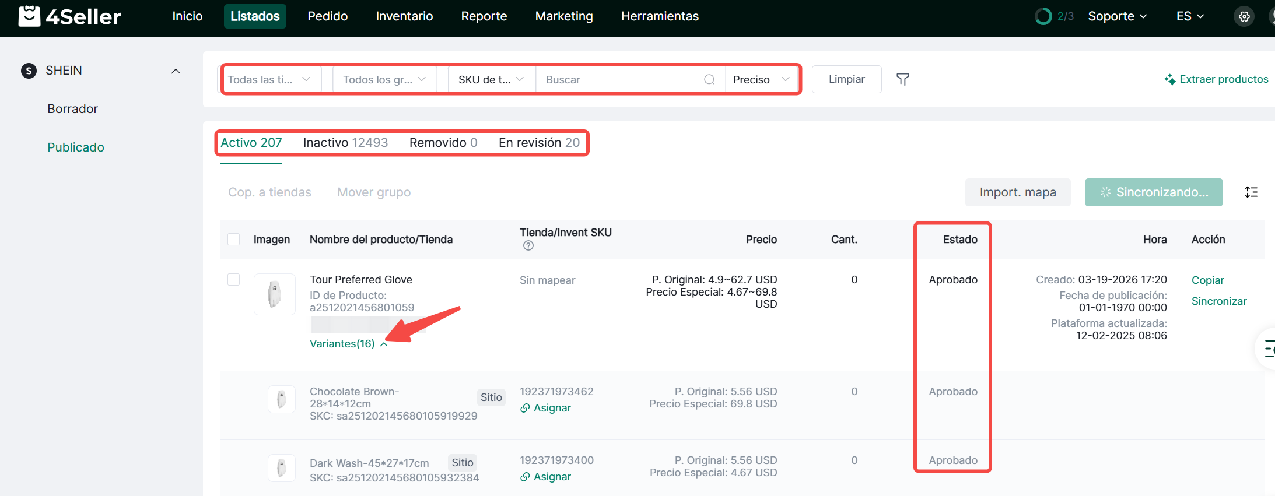Toggle the select-all checkbox in table header
The image size is (1275, 496).
tap(234, 240)
